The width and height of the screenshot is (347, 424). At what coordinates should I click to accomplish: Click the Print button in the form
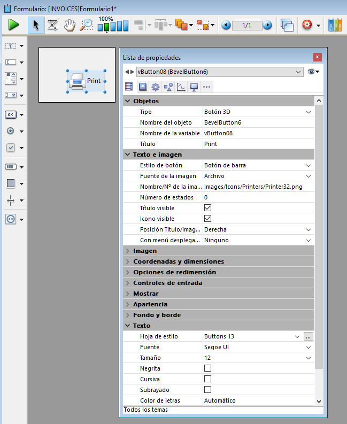[86, 81]
